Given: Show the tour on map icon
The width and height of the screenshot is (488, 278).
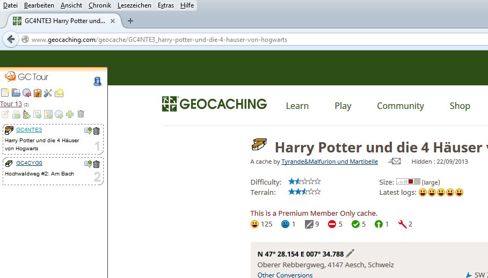Looking at the screenshot, I should coord(48,114).
